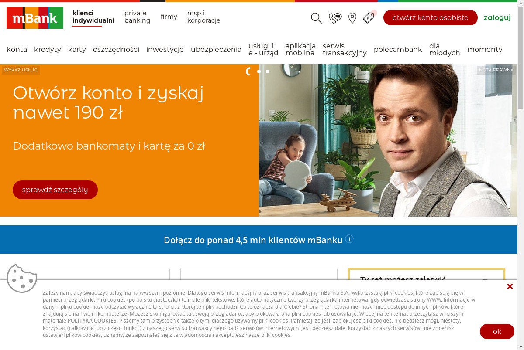Click the info icon beside 4,5 mln klientów
The height and width of the screenshot is (350, 524).
[x=349, y=239]
